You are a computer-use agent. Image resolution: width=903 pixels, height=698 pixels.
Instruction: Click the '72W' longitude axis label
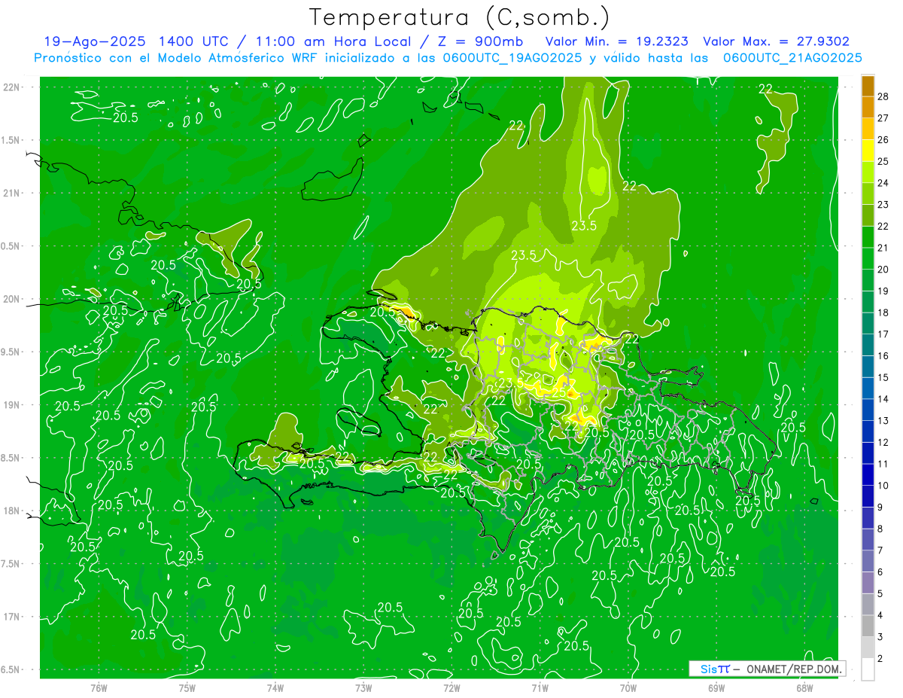[451, 687]
